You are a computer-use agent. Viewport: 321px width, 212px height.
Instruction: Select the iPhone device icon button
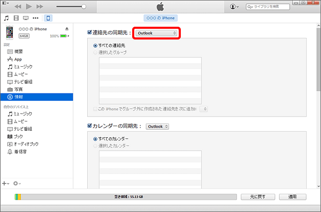[x=48, y=18]
